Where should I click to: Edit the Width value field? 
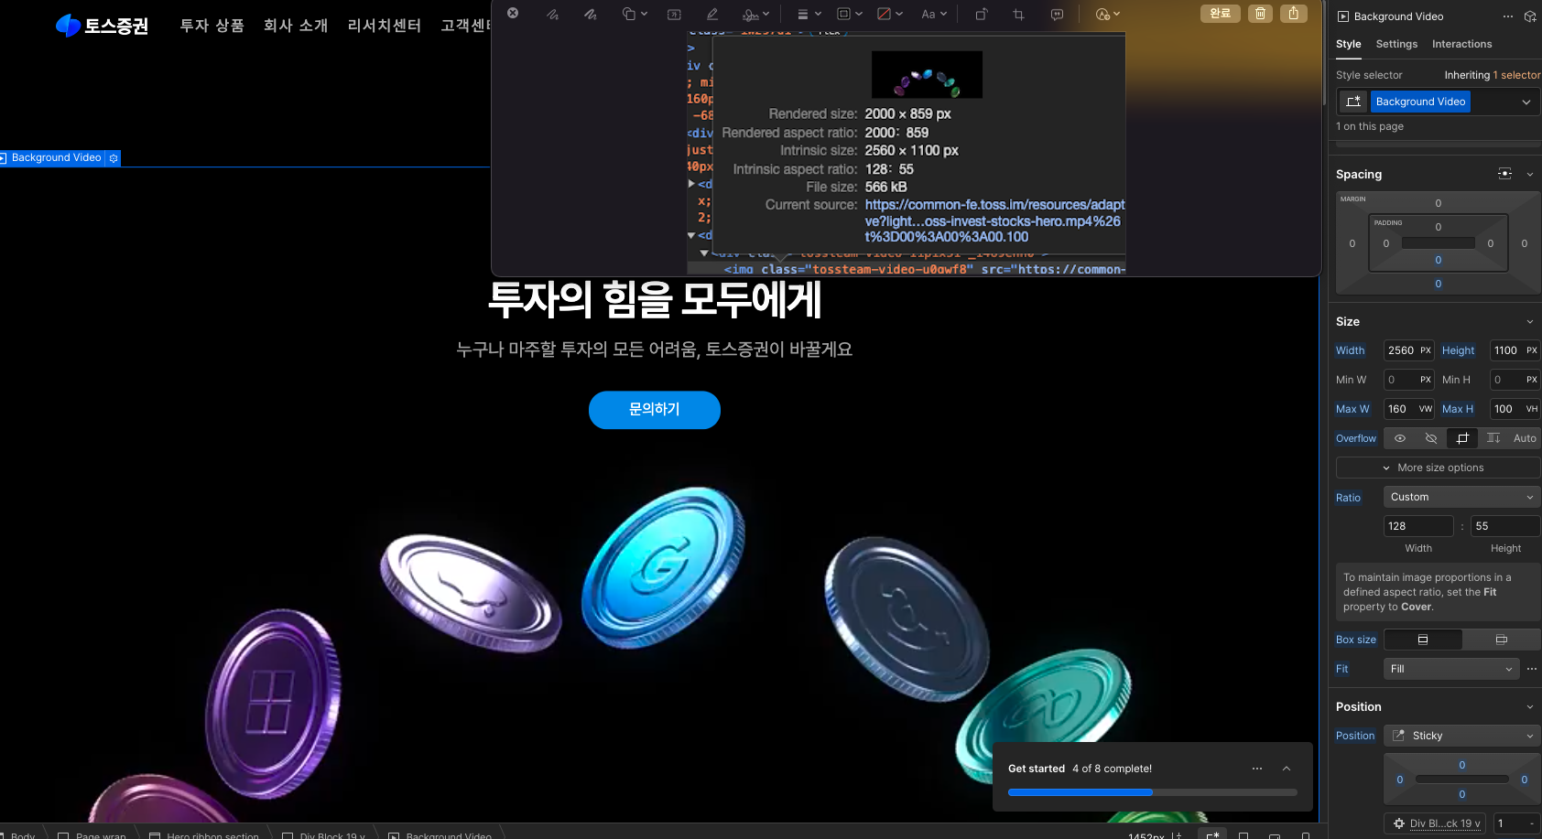(x=1408, y=350)
